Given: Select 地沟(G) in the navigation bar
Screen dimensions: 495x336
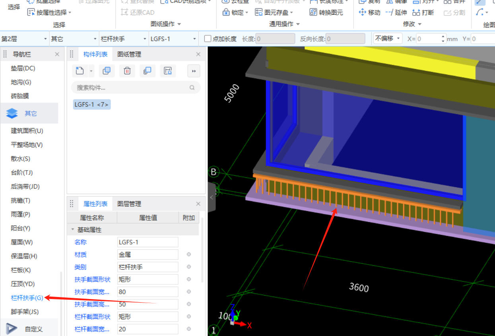Looking at the screenshot, I should pos(21,82).
